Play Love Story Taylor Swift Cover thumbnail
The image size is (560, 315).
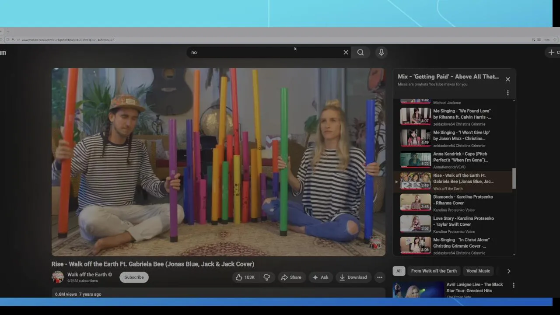(x=415, y=224)
